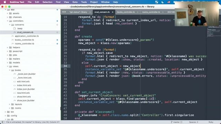The width and height of the screenshot is (221, 124).
Task: Close the git-status library tab
Action: 90,12
